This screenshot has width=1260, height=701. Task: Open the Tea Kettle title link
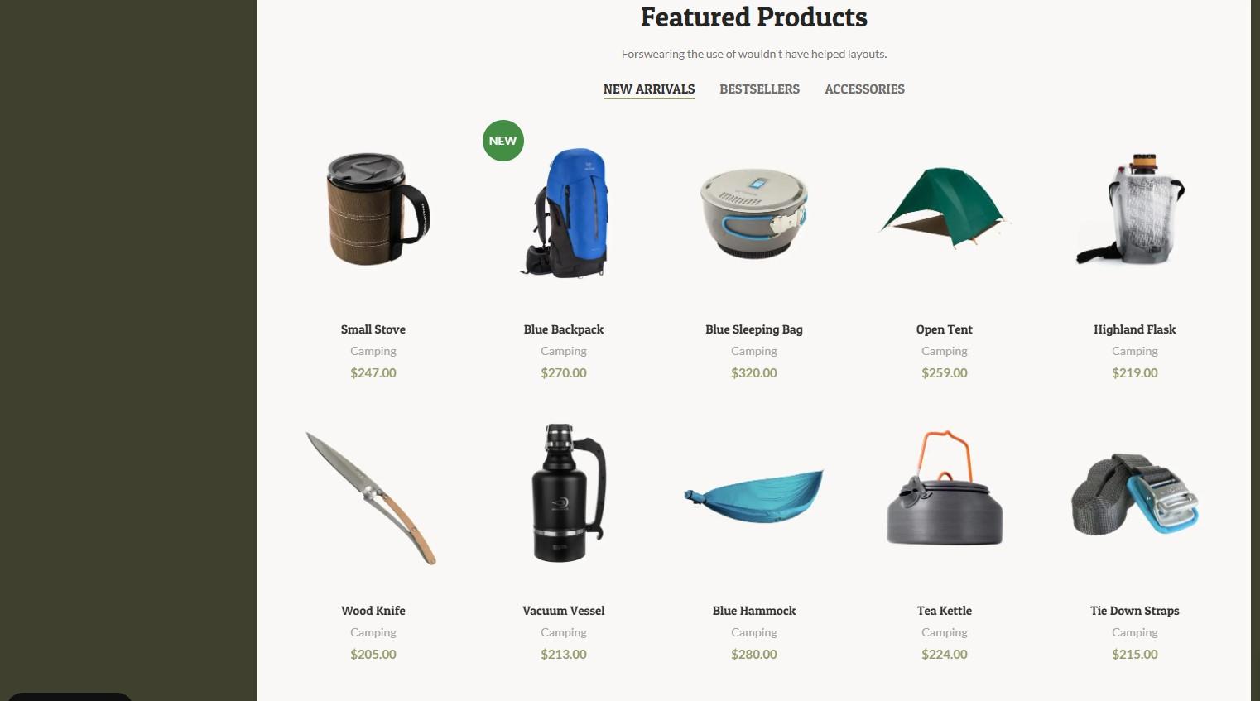click(x=945, y=611)
